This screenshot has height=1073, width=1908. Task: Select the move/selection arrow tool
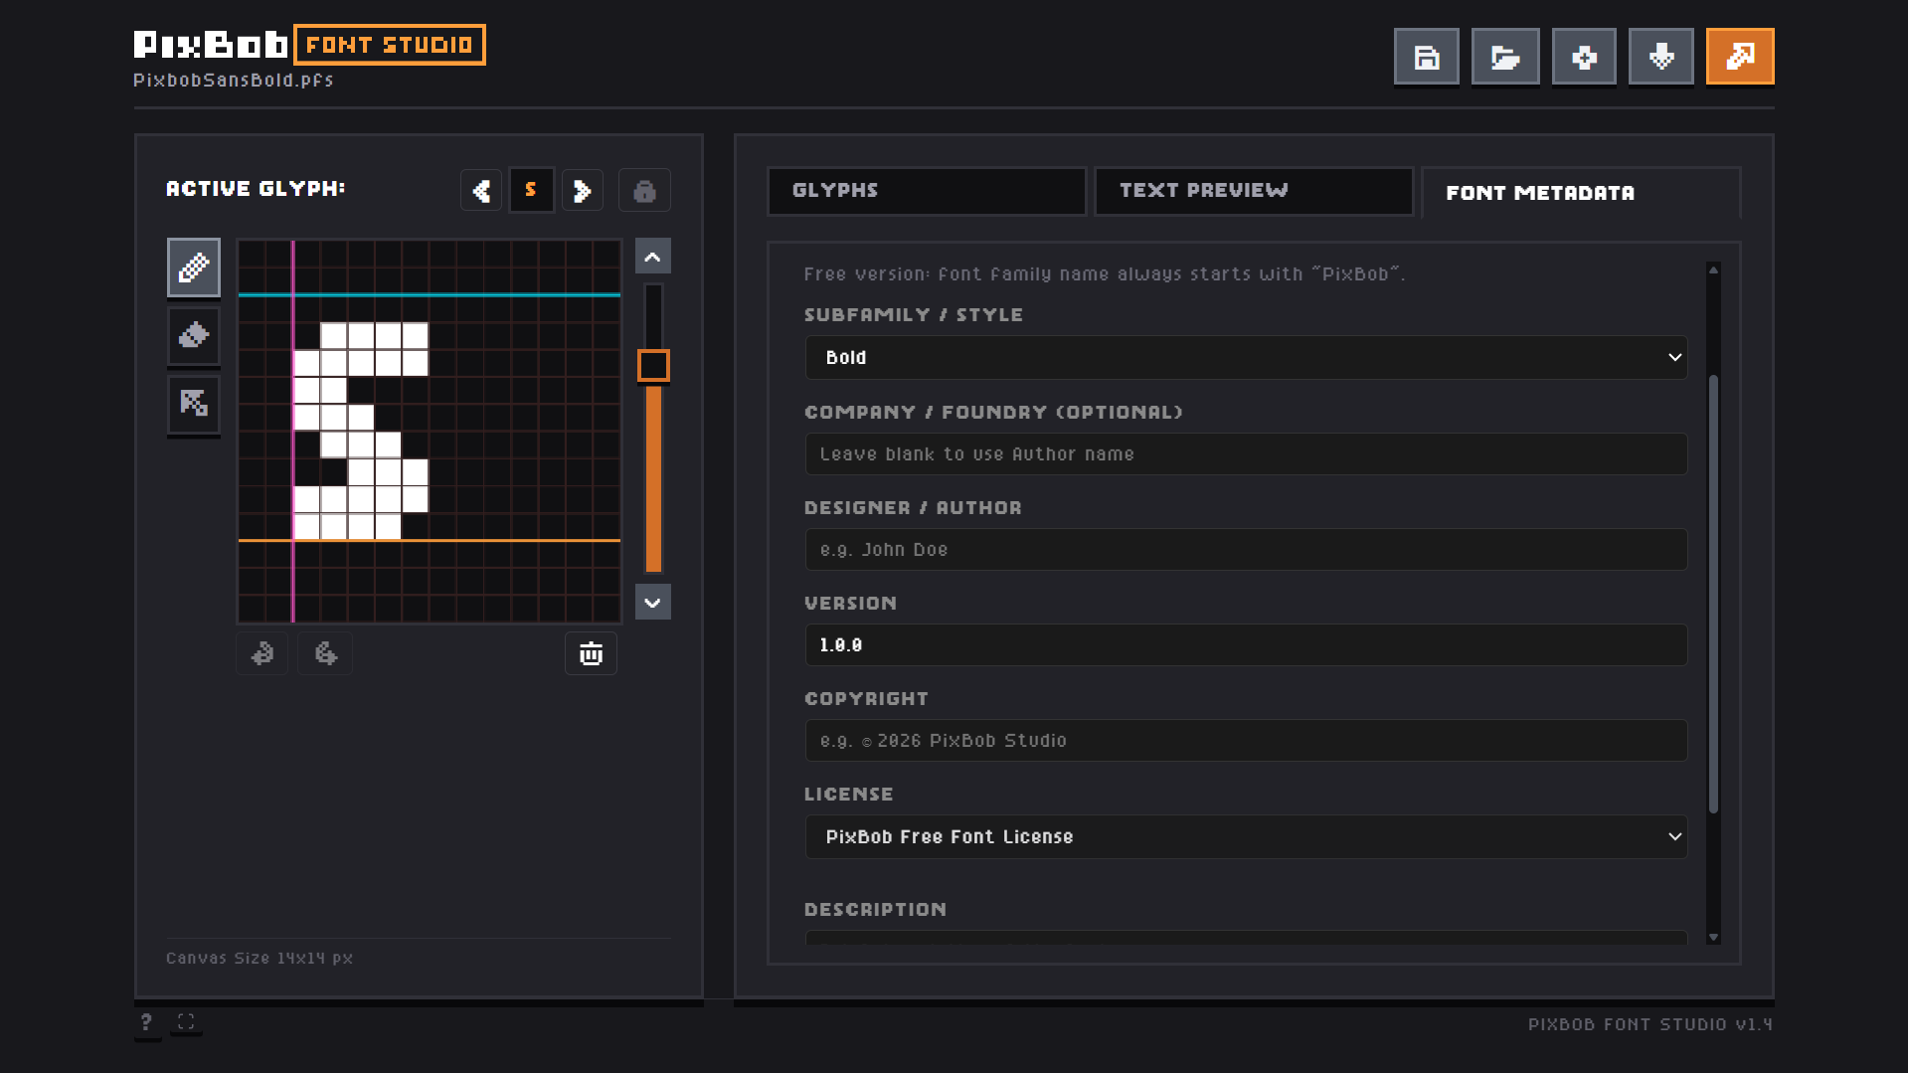tap(194, 404)
